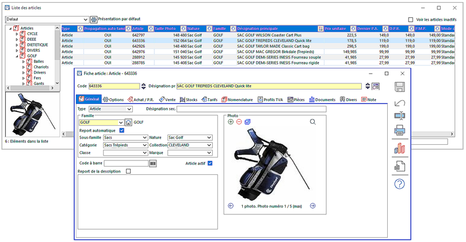Add a photo with the green plus icon

coord(231,122)
